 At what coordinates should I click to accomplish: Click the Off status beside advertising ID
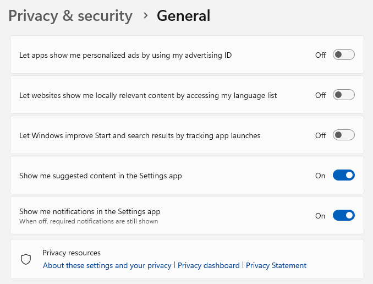tap(320, 55)
